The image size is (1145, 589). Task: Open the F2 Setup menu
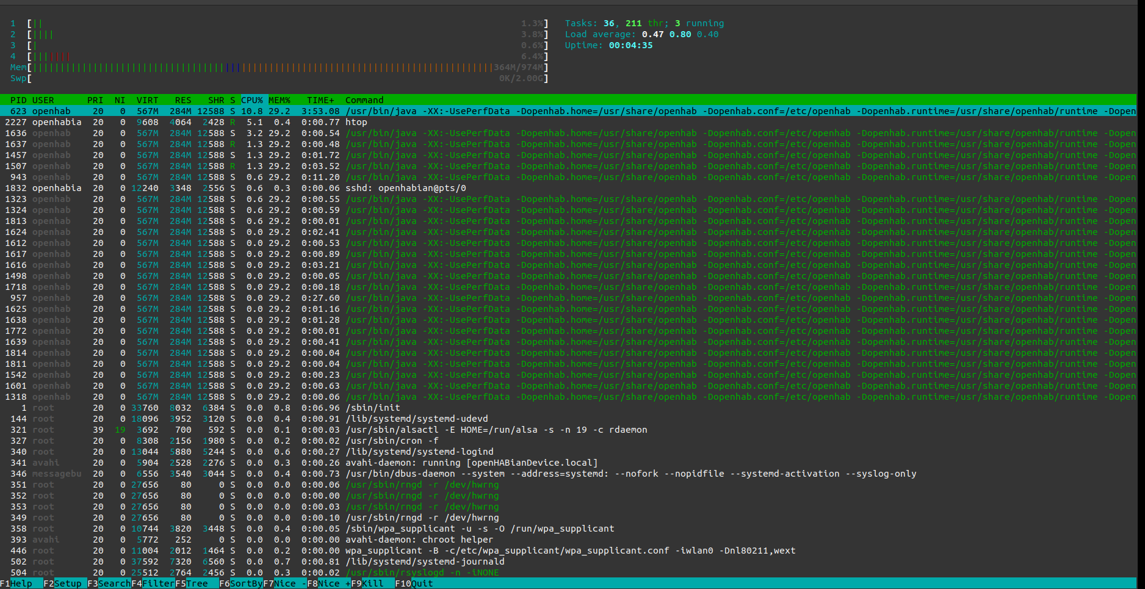pos(65,584)
